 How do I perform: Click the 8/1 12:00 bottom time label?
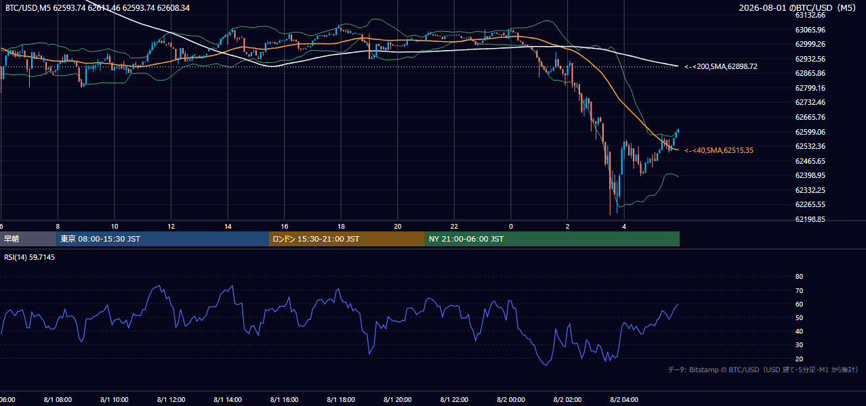(171, 400)
